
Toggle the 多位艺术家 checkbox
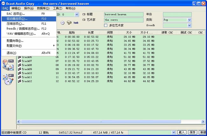tap(106, 25)
